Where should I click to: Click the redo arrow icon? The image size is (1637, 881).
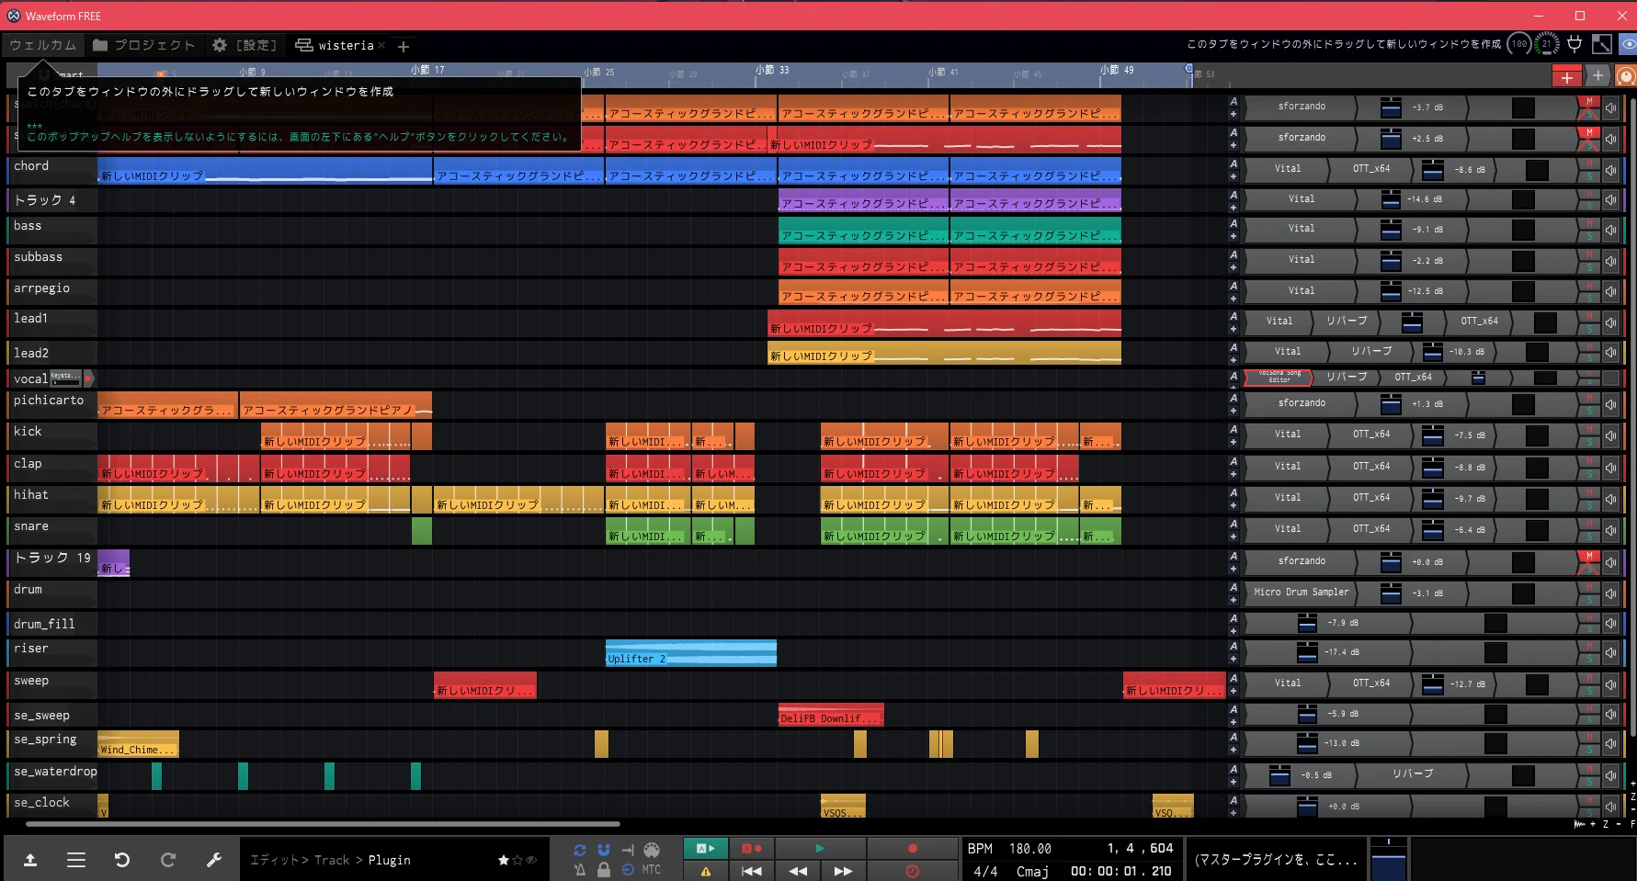click(x=168, y=860)
